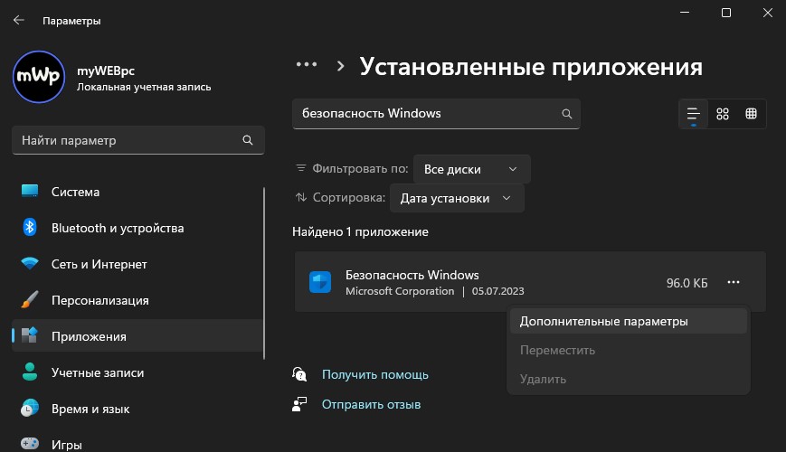Open the Все диски filter dropdown

[471, 169]
